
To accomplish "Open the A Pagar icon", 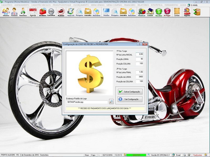I will pos(167,12).
